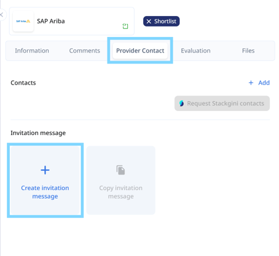Image resolution: width=279 pixels, height=256 pixels.
Task: Remove Shortlist status via its X icon
Action: 149,22
